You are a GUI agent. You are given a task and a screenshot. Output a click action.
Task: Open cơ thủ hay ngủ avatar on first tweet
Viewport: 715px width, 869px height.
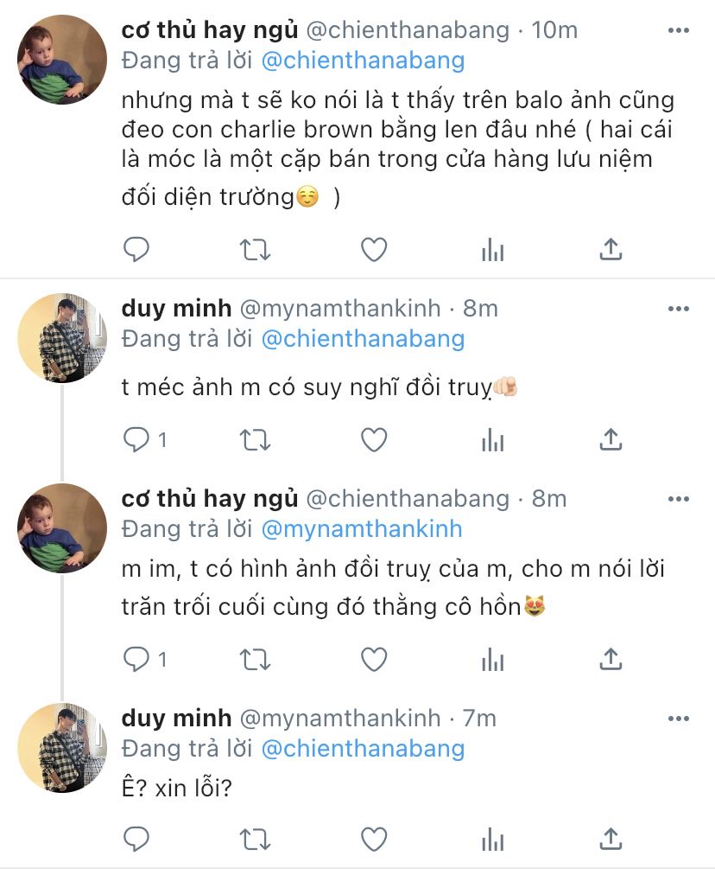62,60
